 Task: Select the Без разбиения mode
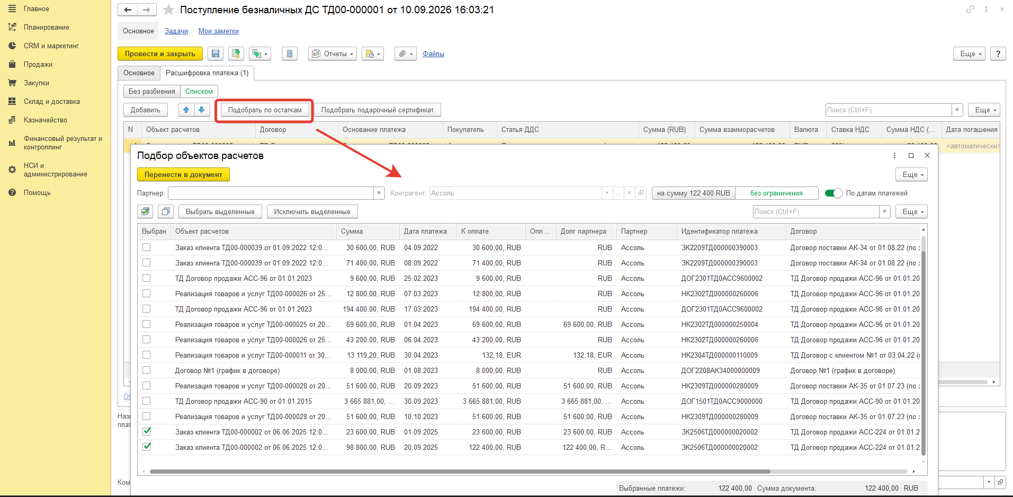point(152,91)
